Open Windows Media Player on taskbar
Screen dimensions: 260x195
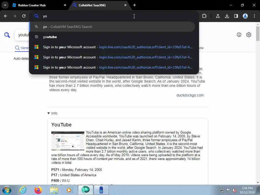click(x=69, y=190)
